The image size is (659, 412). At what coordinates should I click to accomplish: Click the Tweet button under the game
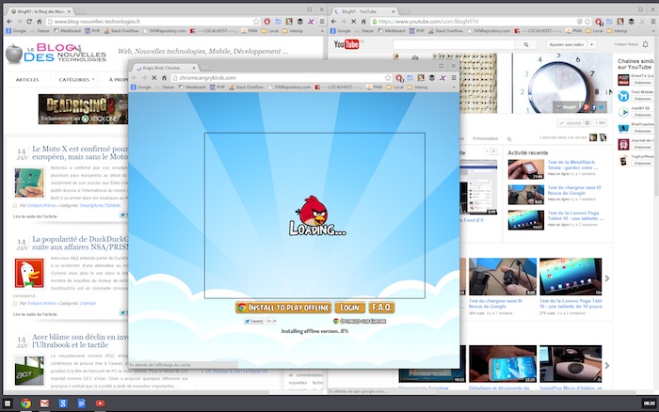(253, 321)
